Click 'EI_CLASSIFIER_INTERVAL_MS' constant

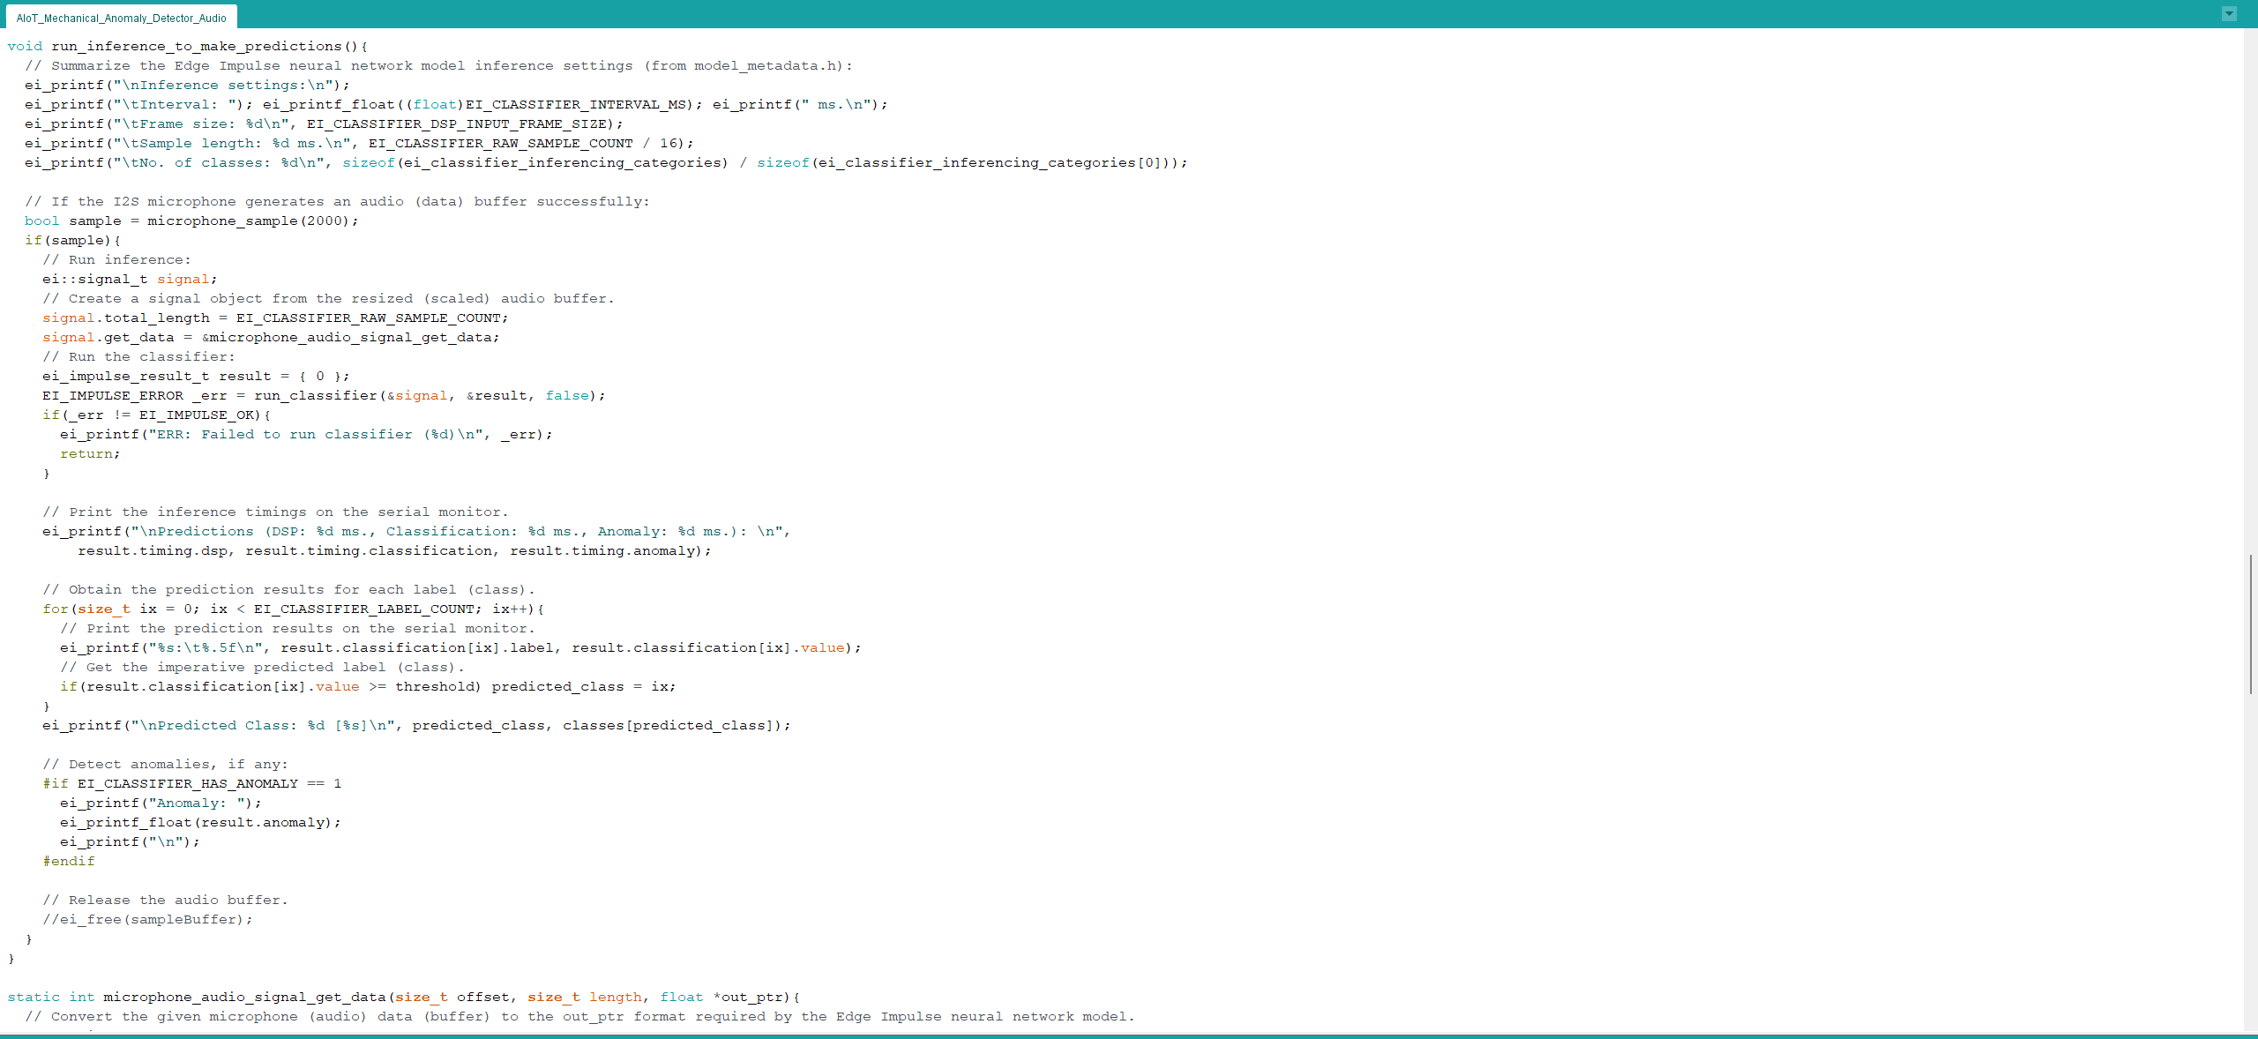pos(576,104)
